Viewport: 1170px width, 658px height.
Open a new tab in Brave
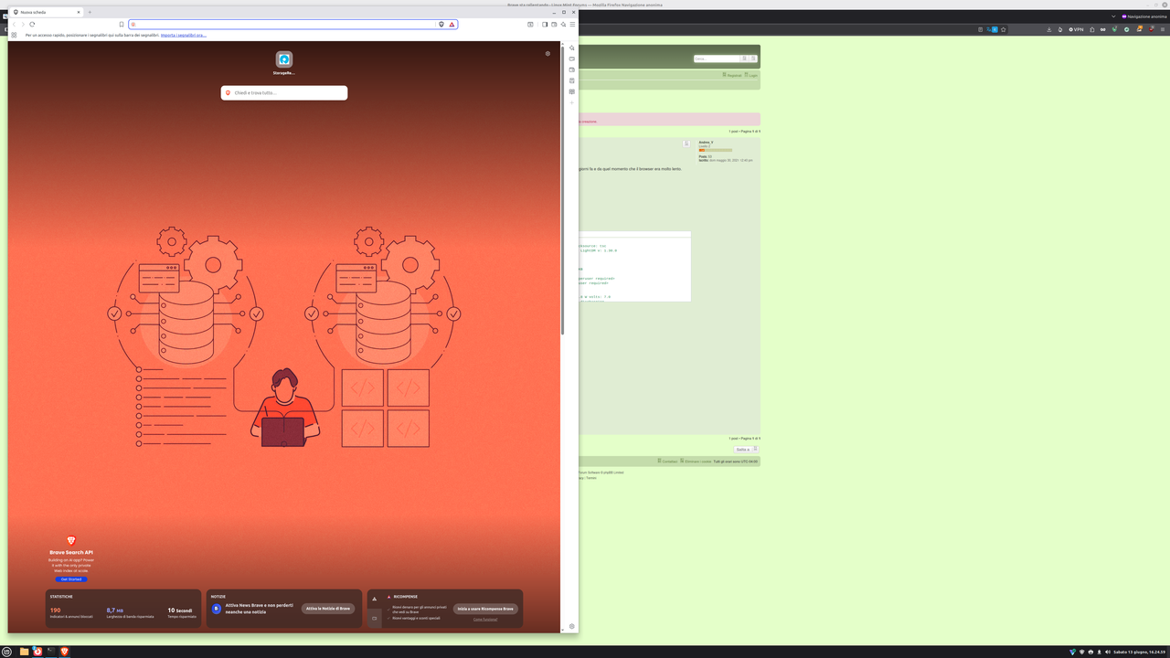(x=90, y=12)
